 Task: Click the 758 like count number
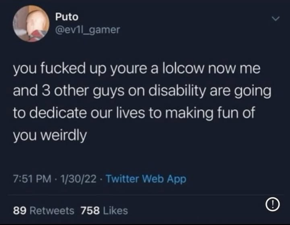(x=90, y=211)
